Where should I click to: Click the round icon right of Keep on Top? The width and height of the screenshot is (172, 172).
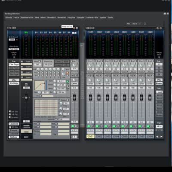pos(77,28)
